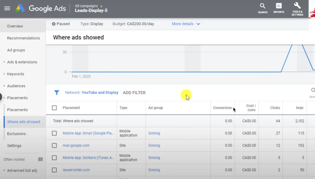
Task: Open the hamburger main menu
Action: click(7, 8)
